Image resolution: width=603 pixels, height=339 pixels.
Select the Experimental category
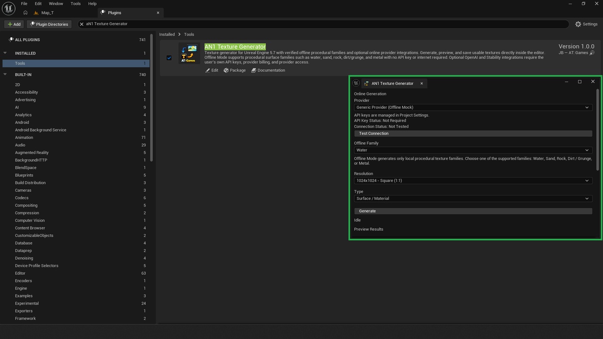75,303
